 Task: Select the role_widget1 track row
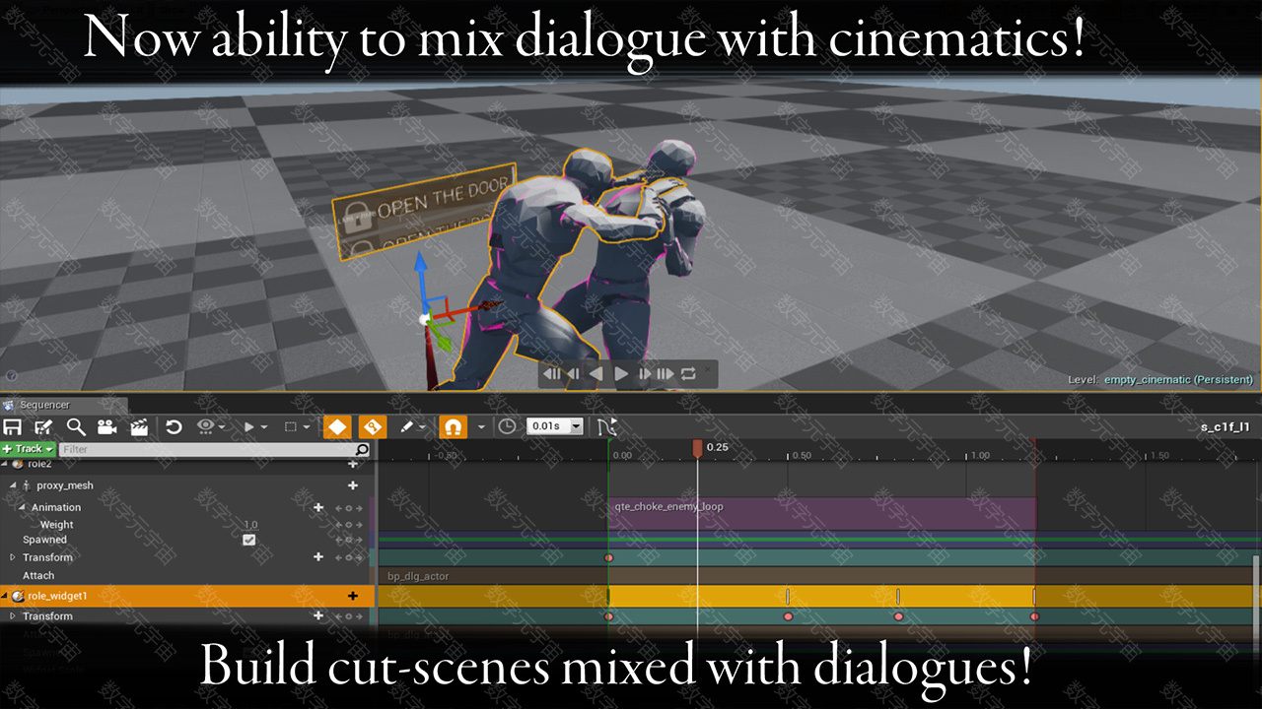click(187, 596)
